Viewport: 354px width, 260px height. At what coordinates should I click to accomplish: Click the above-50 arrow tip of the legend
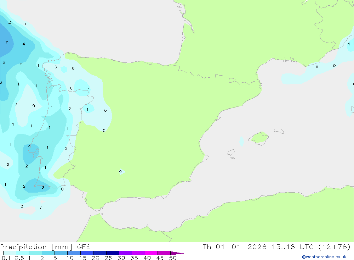pos(177,253)
